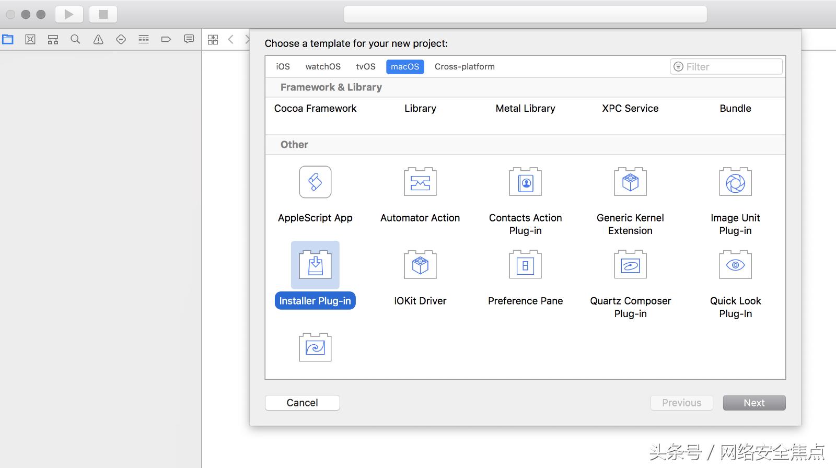
Task: Select the Quick Look Plug-In template icon
Action: click(736, 265)
